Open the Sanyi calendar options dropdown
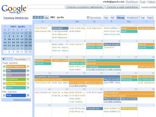 (x=28, y=87)
